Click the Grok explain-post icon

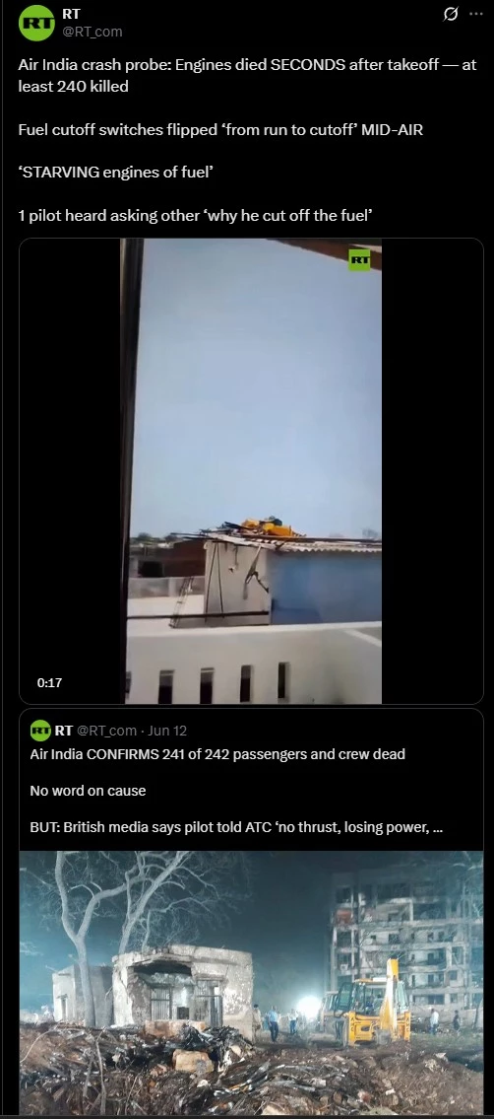(x=450, y=14)
